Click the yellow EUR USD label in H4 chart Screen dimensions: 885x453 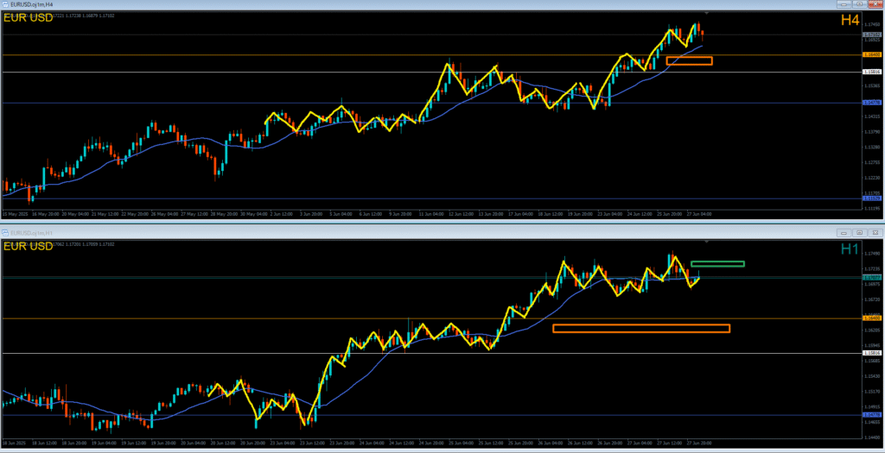[x=29, y=18]
